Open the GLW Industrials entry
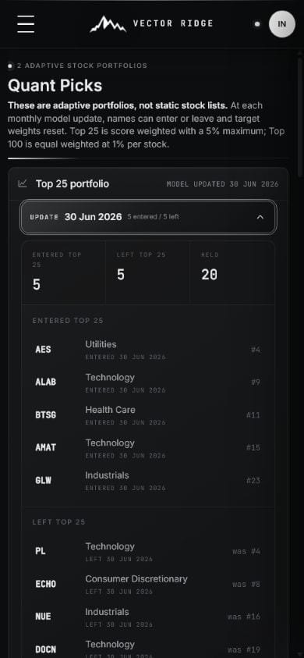This screenshot has width=304, height=658. point(148,481)
